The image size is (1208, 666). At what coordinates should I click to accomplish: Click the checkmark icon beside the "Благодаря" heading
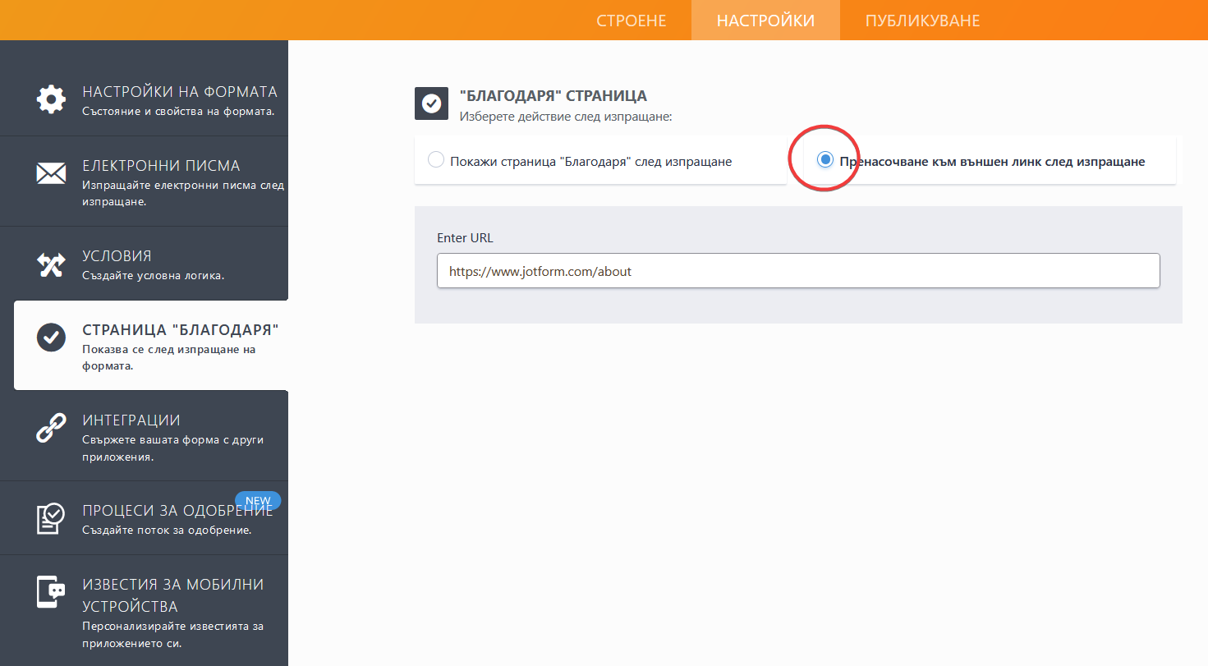pos(431,103)
